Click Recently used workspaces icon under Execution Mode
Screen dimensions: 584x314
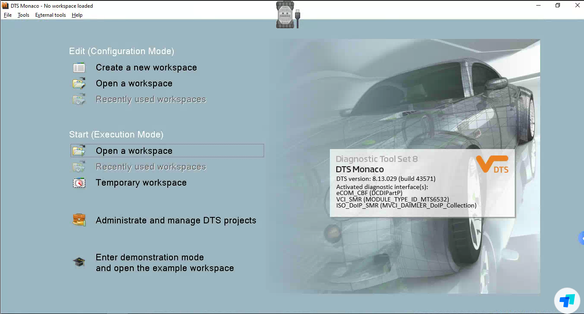pyautogui.click(x=79, y=167)
